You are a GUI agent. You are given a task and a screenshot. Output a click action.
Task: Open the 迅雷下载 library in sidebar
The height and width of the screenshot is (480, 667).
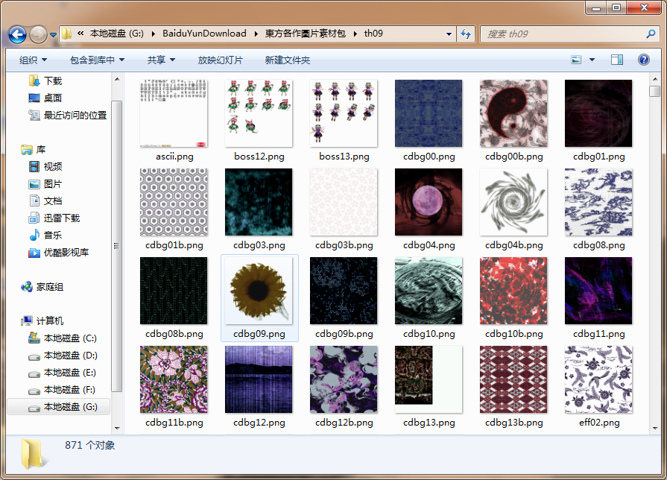(61, 218)
